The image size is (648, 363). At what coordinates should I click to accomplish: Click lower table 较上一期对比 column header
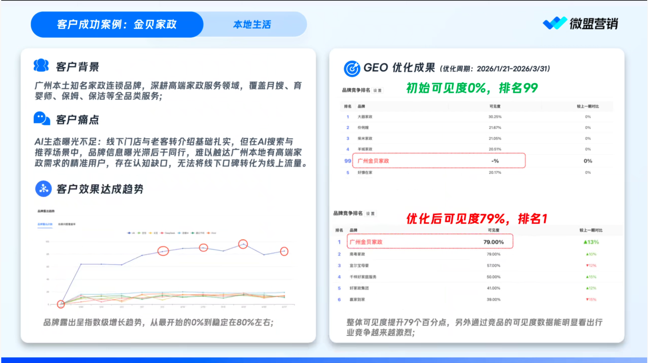(591, 230)
